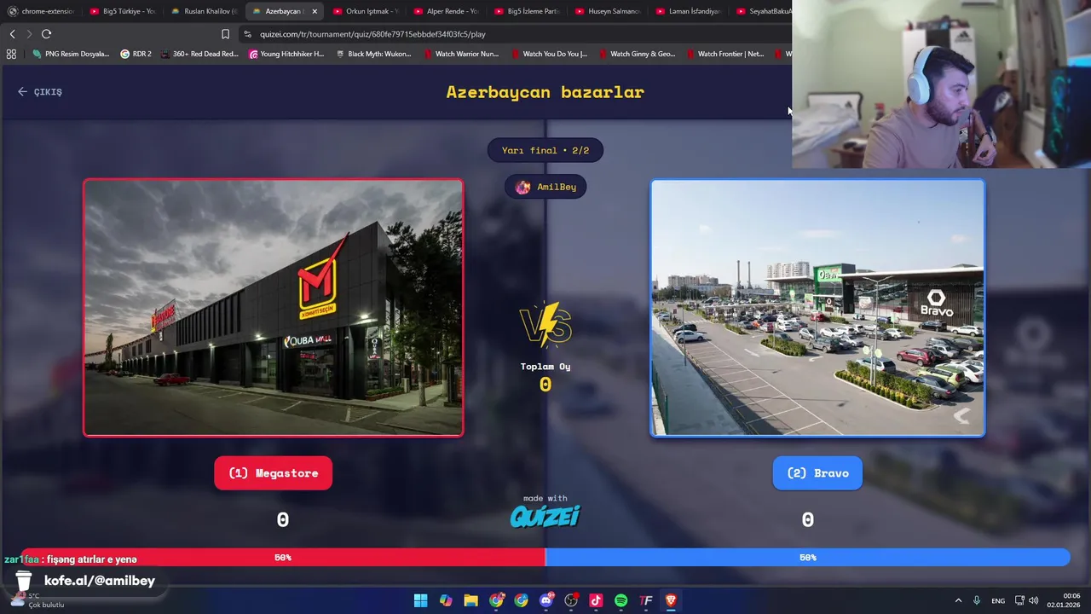
Task: Switch to the Alper Rende tab
Action: click(447, 11)
